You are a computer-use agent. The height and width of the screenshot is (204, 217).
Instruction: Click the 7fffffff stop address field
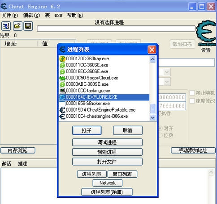point(172,106)
